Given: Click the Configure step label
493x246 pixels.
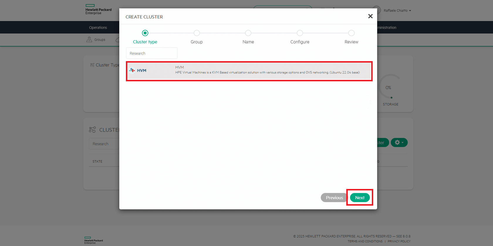Looking at the screenshot, I should (300, 42).
